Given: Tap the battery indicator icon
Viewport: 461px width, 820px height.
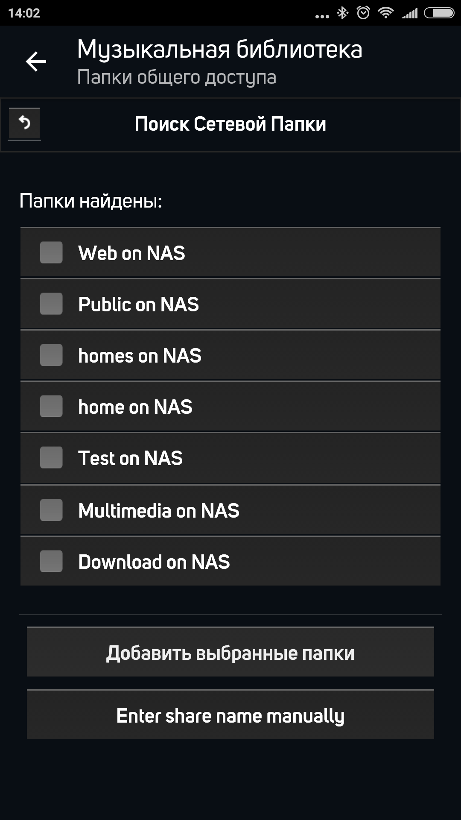Looking at the screenshot, I should (439, 13).
